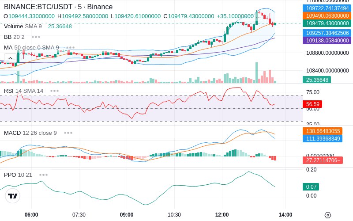The width and height of the screenshot is (353, 221).
Task: Click the 06:00 time axis label
Action: [x=31, y=215]
